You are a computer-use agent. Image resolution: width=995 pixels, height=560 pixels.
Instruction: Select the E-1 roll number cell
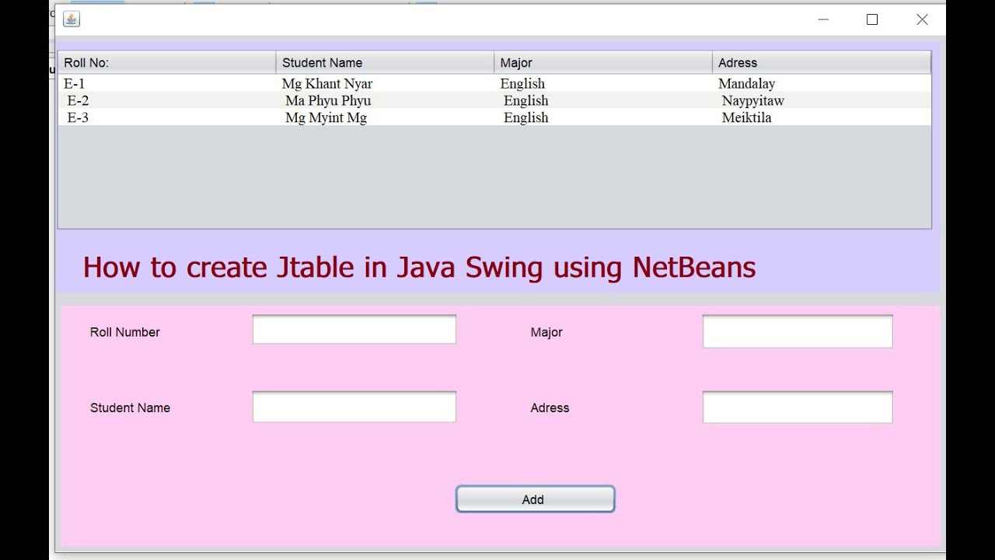pos(167,83)
